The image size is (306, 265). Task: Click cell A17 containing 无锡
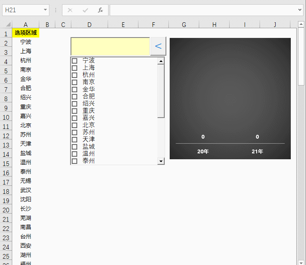[x=26, y=181]
